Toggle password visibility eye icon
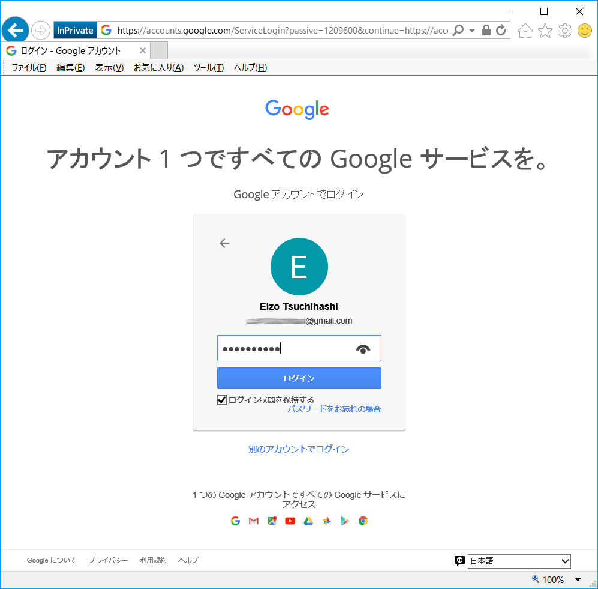The image size is (598, 589). click(363, 348)
